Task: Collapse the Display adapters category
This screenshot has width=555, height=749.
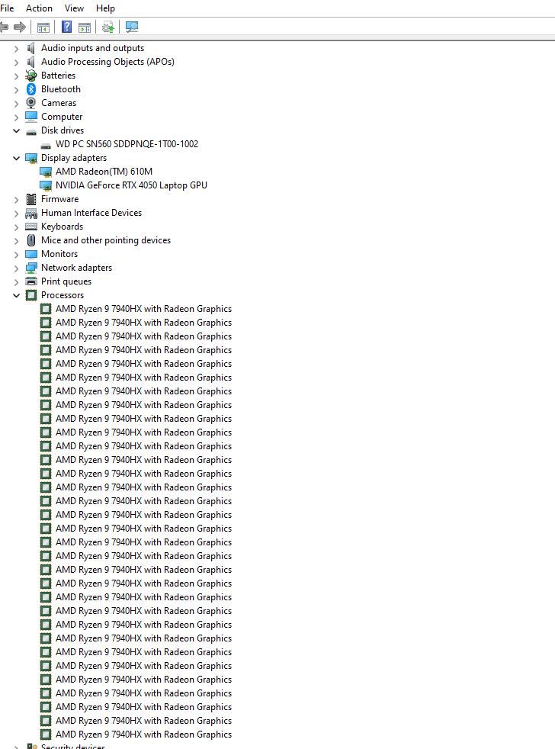Action: [x=16, y=158]
